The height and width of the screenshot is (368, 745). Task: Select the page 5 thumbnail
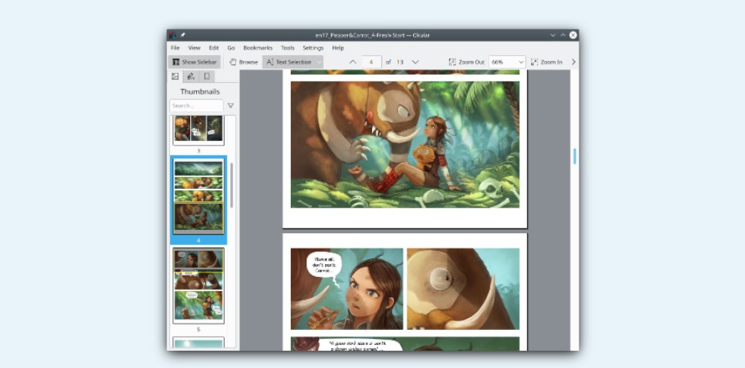(x=198, y=285)
